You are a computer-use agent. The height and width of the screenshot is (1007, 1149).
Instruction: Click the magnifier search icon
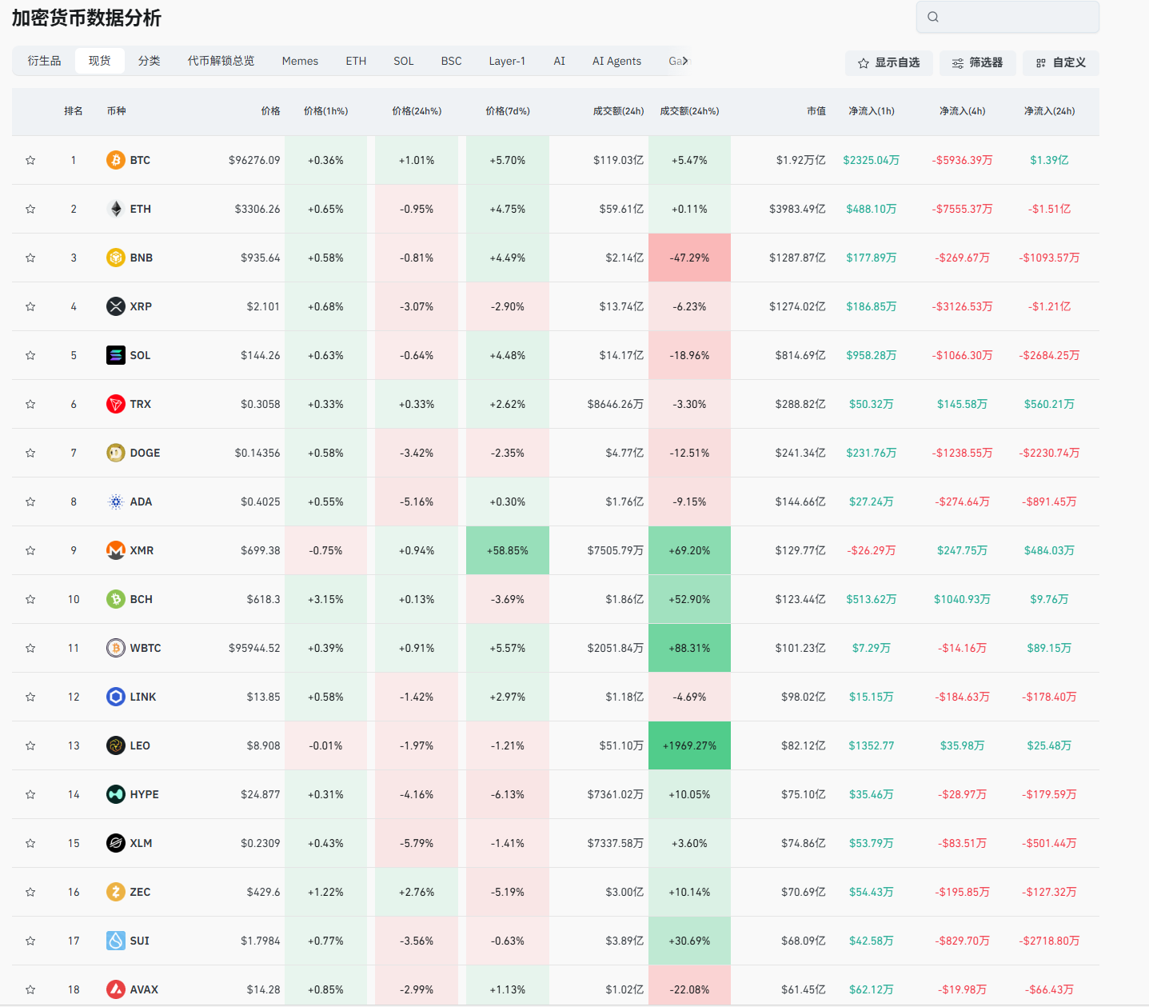(x=933, y=17)
